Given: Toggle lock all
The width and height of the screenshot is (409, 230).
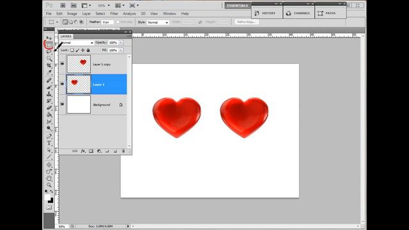Looking at the screenshot, I should click(x=88, y=50).
